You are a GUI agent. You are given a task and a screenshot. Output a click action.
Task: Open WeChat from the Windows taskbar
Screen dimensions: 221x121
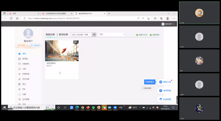[x=104, y=108]
